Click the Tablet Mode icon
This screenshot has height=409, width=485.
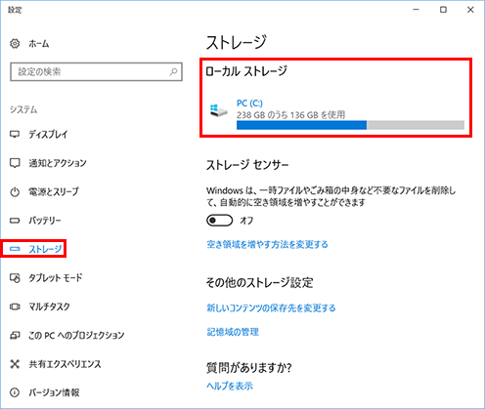[15, 278]
